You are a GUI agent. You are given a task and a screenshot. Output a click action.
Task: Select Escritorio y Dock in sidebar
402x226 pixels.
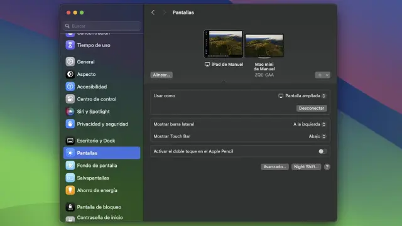(102, 141)
